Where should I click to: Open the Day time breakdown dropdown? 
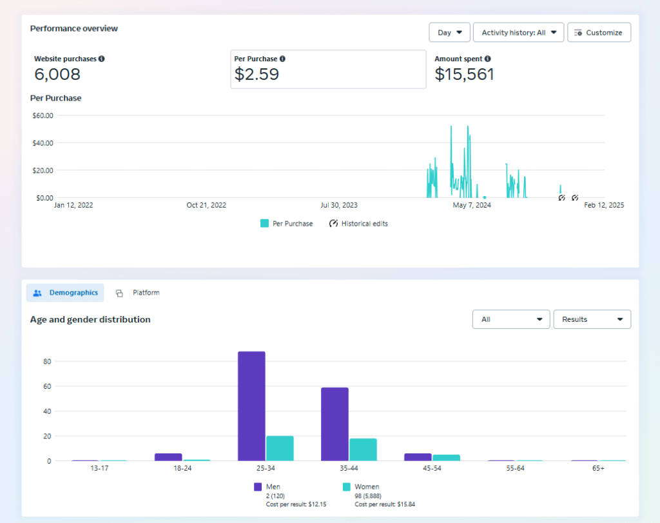tap(449, 32)
